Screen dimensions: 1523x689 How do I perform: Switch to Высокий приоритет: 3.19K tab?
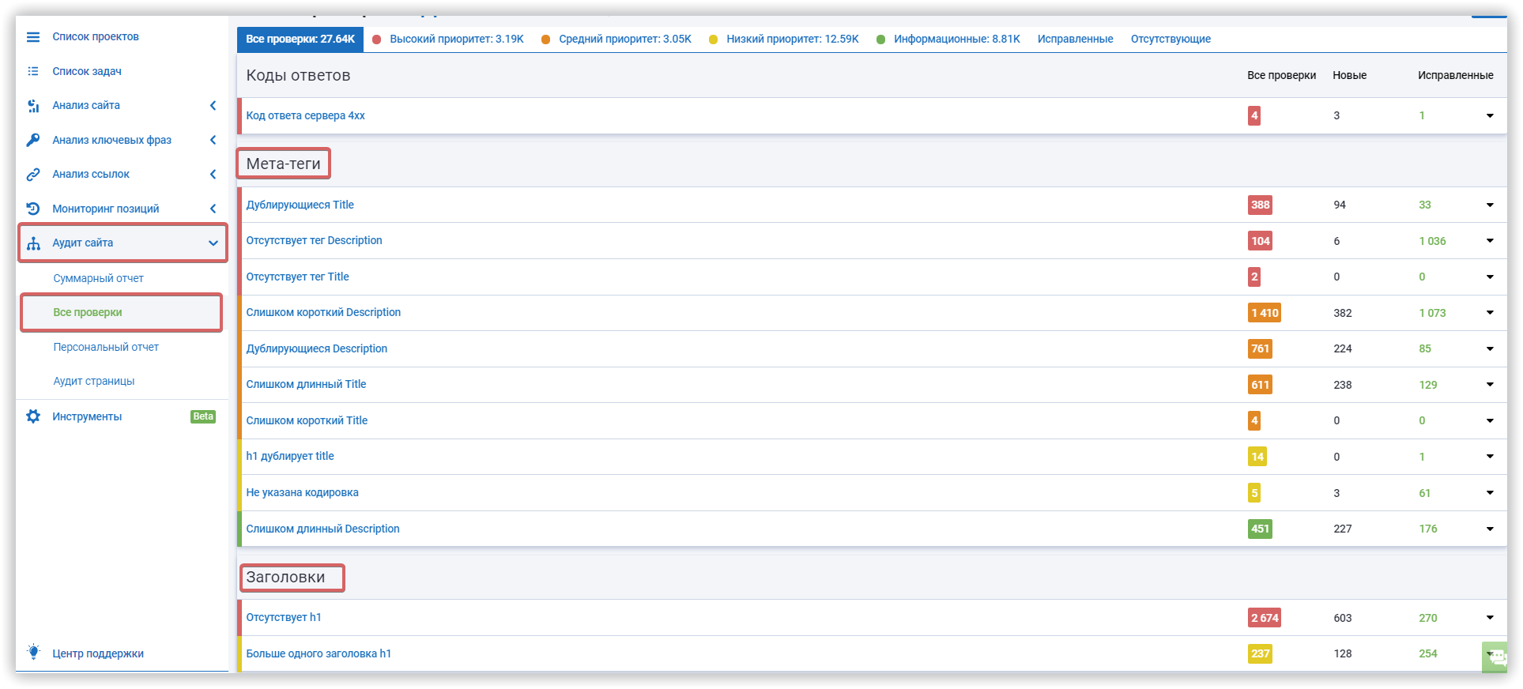[448, 40]
